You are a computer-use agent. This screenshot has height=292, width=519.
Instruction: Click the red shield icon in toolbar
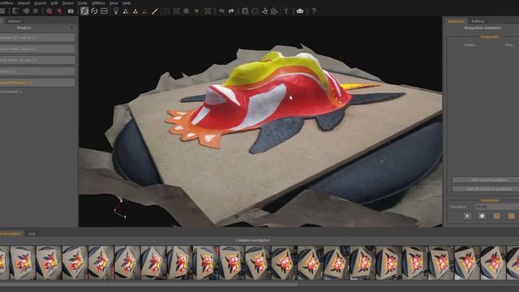(x=196, y=11)
